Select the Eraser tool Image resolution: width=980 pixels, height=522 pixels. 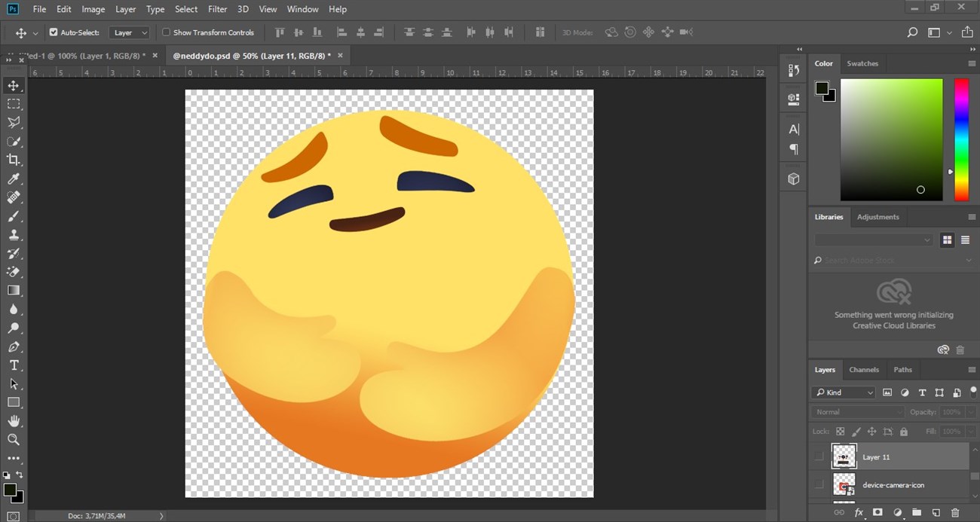click(14, 272)
